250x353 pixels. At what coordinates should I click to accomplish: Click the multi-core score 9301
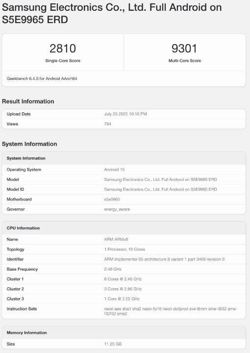click(184, 49)
